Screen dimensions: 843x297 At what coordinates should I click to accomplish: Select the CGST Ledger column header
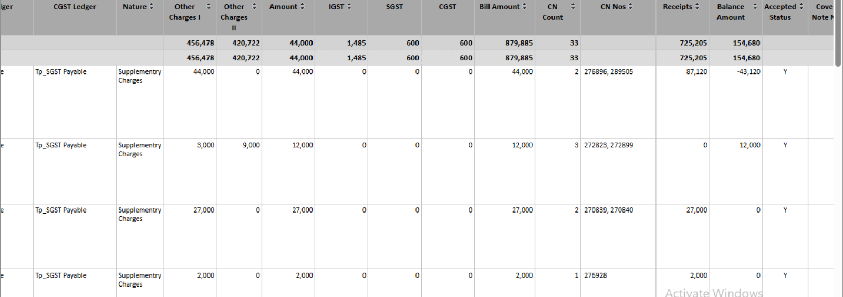[x=75, y=7]
